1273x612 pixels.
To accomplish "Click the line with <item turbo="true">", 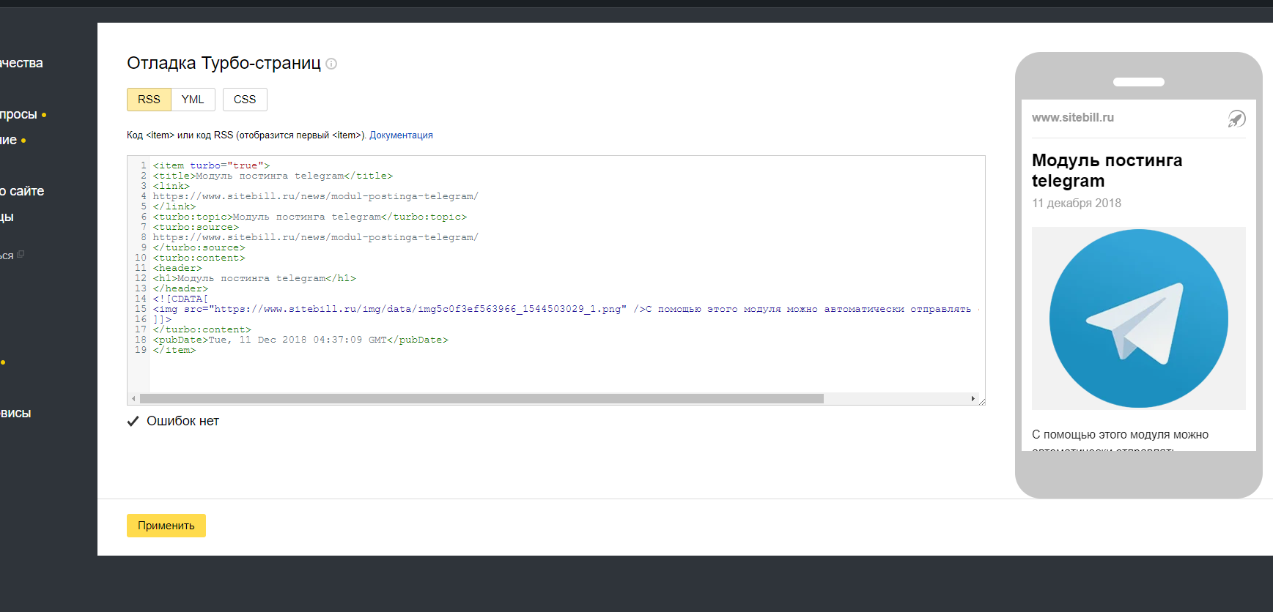I will pos(211,165).
